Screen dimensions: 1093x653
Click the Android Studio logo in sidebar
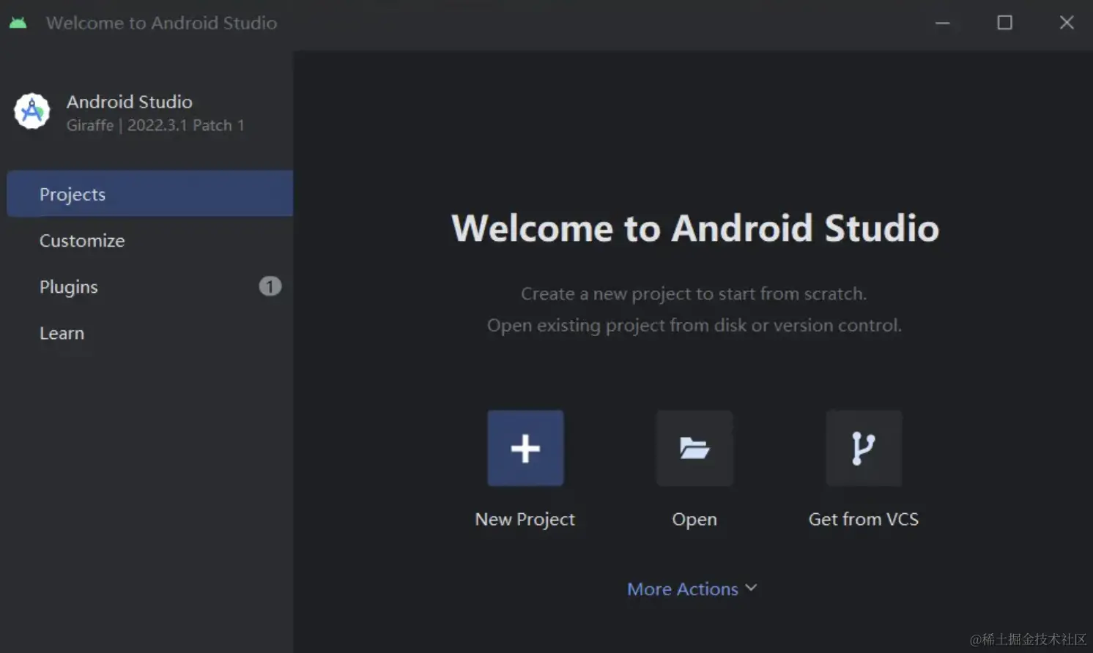pos(32,111)
